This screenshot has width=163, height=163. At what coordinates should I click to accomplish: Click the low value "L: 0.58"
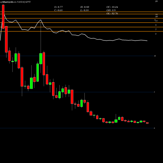[84, 10]
